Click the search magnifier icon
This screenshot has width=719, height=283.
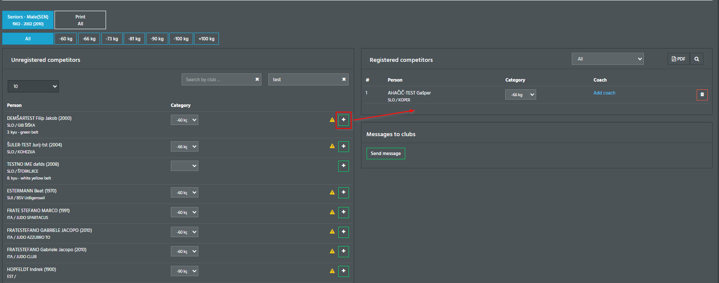tap(697, 59)
